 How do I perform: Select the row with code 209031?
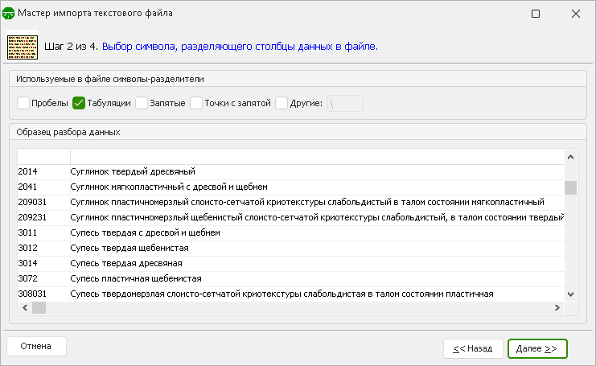(x=291, y=202)
